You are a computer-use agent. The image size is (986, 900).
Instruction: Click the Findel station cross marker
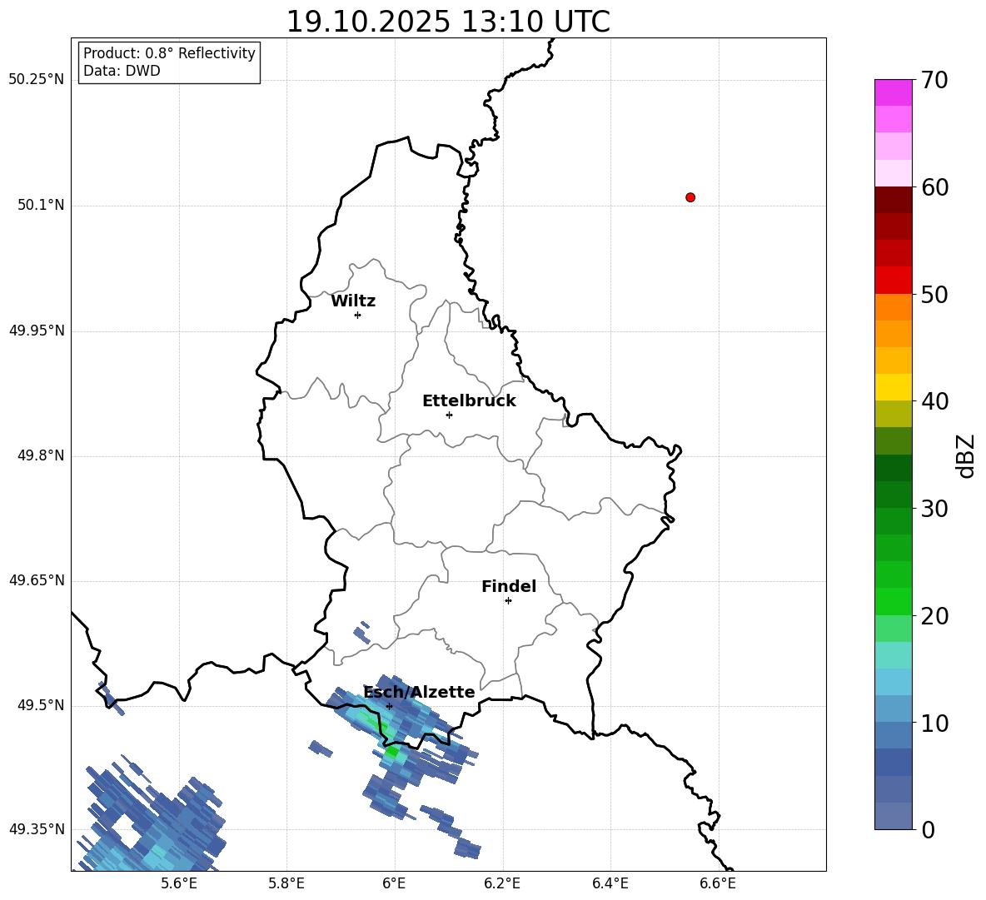pyautogui.click(x=508, y=601)
